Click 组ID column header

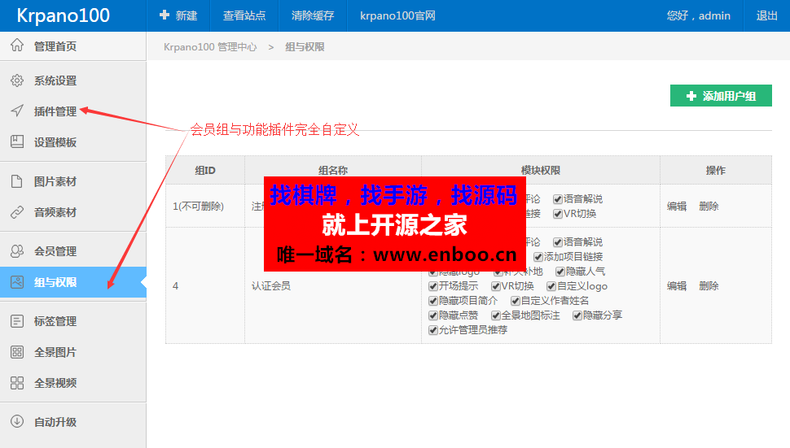[x=205, y=171]
